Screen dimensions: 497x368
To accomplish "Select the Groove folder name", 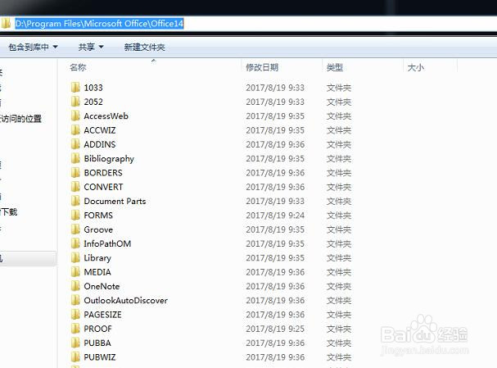I will pyautogui.click(x=98, y=229).
